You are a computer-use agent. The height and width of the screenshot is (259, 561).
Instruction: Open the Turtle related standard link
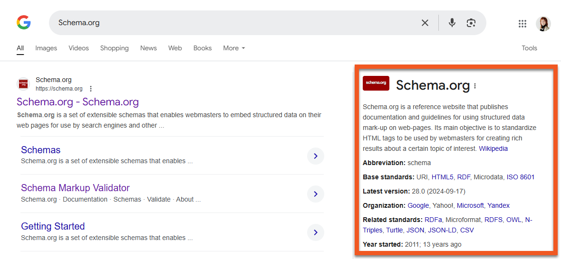coord(394,231)
